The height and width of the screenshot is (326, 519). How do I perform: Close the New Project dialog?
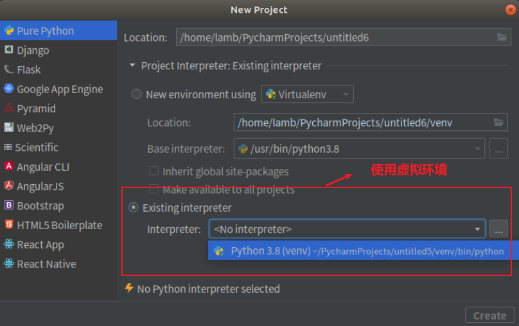[511, 10]
